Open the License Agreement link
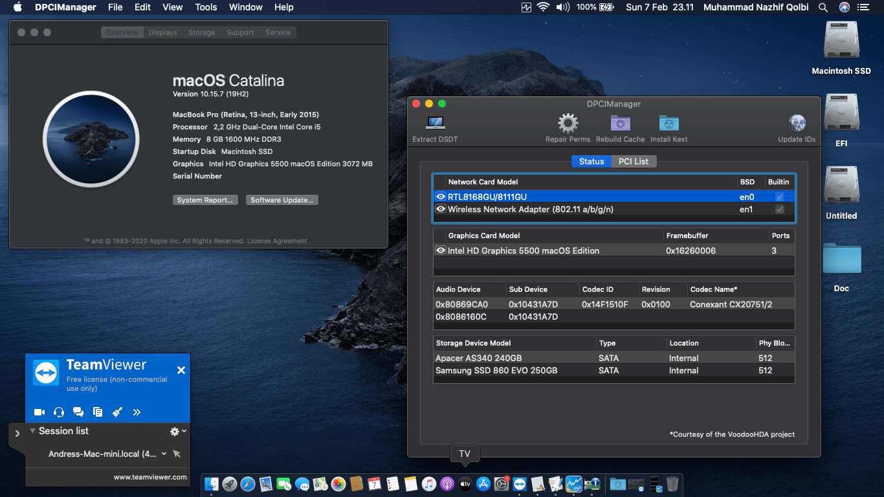Image resolution: width=884 pixels, height=497 pixels. pyautogui.click(x=277, y=241)
